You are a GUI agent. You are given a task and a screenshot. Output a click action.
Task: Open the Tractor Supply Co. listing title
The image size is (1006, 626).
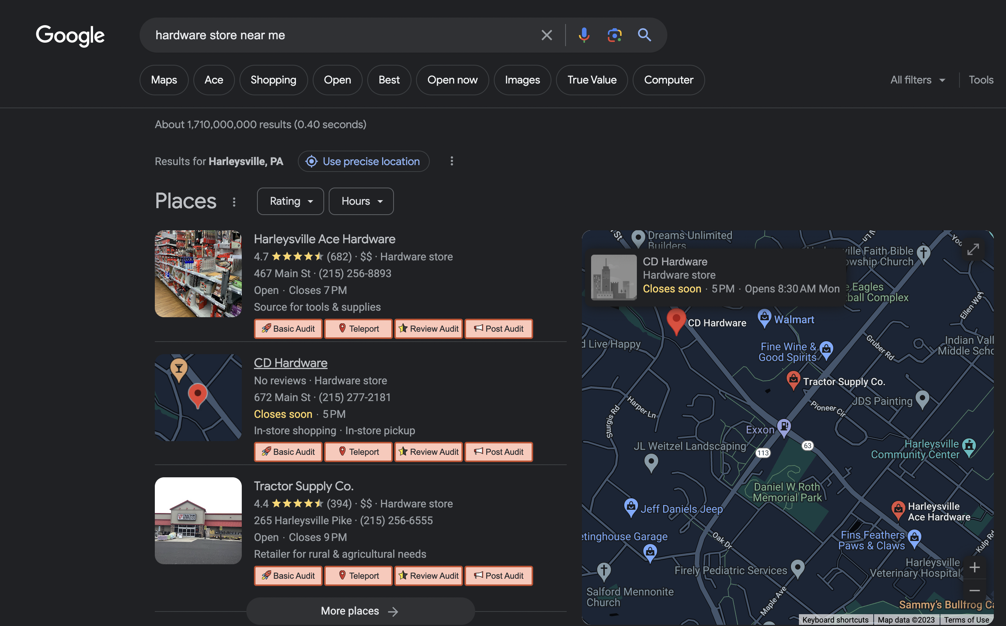click(304, 486)
